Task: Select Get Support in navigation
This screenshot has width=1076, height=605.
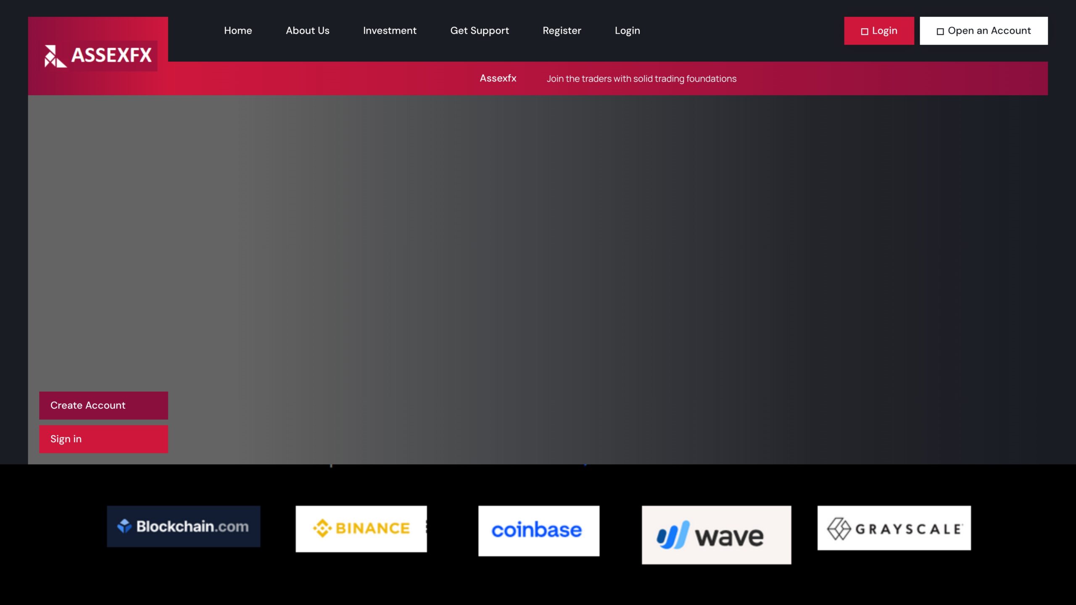Action: click(479, 31)
